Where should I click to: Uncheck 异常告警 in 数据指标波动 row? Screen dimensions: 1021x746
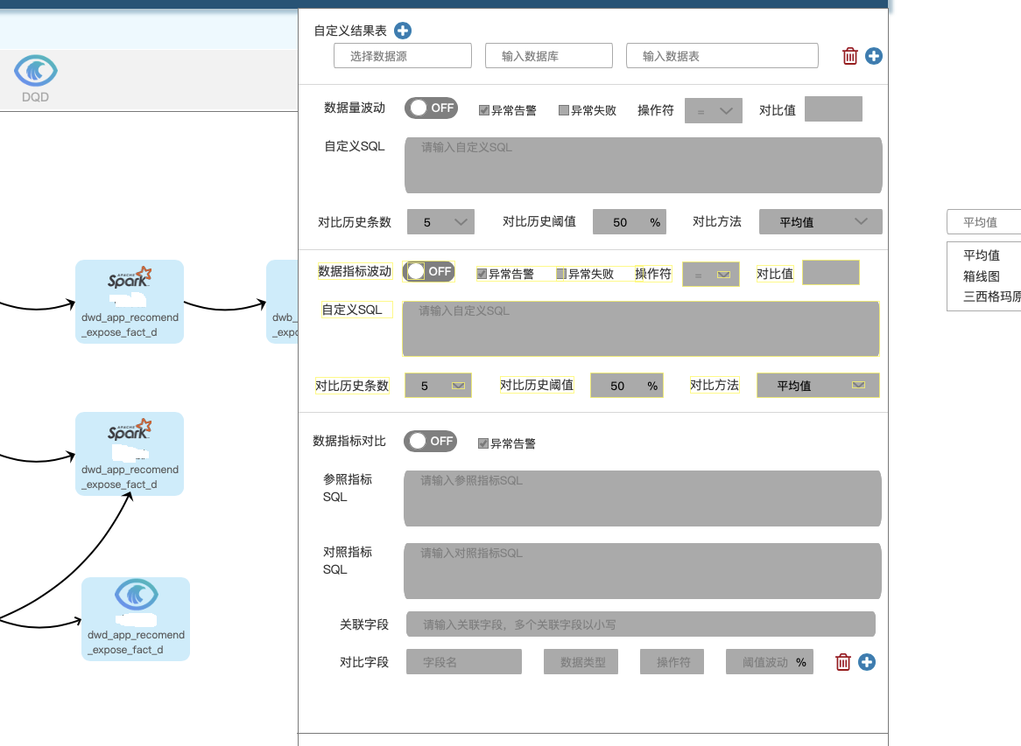pyautogui.click(x=482, y=274)
